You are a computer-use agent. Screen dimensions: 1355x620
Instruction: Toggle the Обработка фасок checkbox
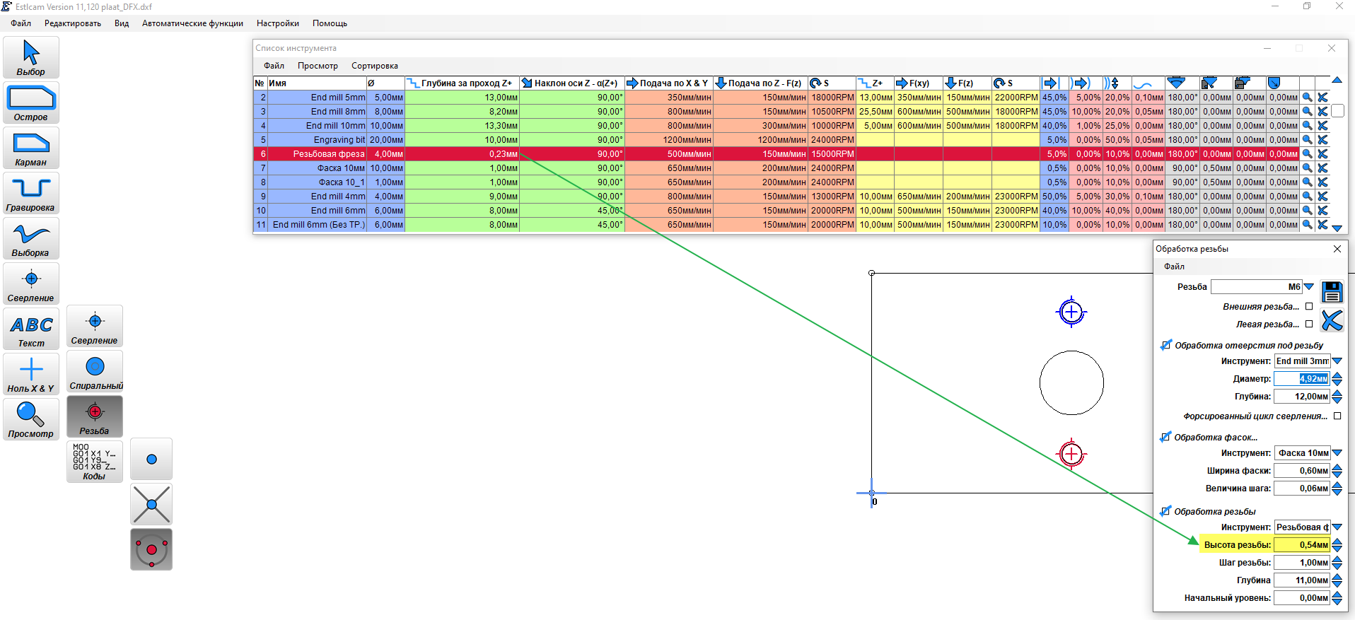(x=1165, y=437)
